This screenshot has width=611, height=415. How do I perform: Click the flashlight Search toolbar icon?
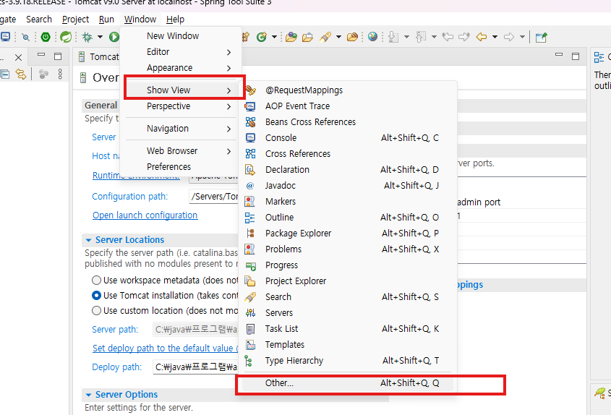click(x=325, y=37)
